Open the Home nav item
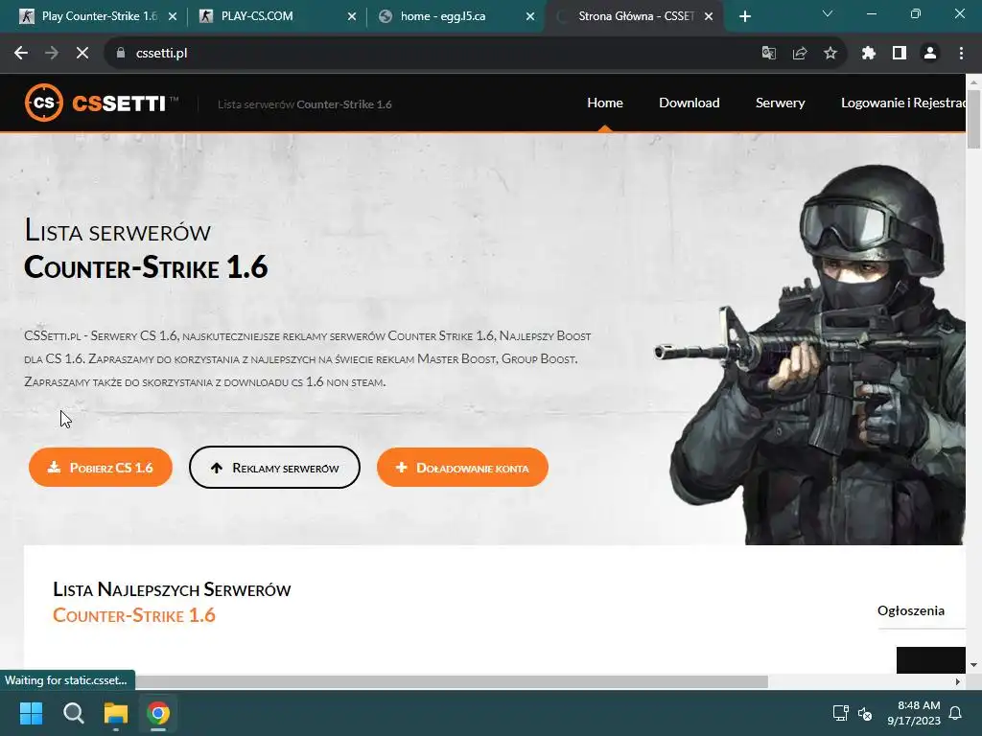982x736 pixels. (605, 103)
